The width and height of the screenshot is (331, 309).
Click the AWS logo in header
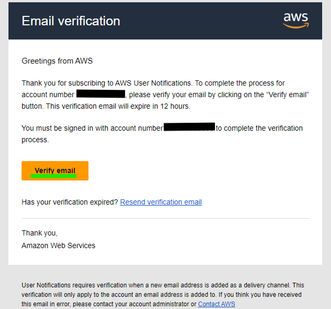[x=296, y=20]
